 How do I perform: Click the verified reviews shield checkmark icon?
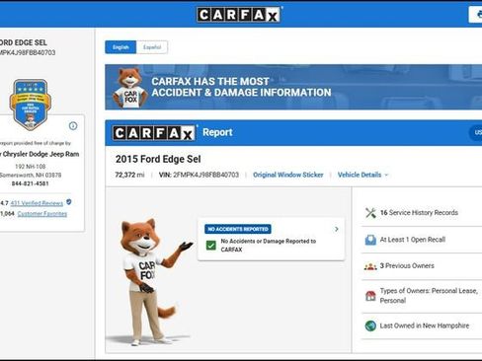tap(69, 202)
